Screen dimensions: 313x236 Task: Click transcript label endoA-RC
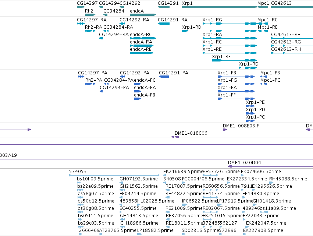tap(141, 35)
